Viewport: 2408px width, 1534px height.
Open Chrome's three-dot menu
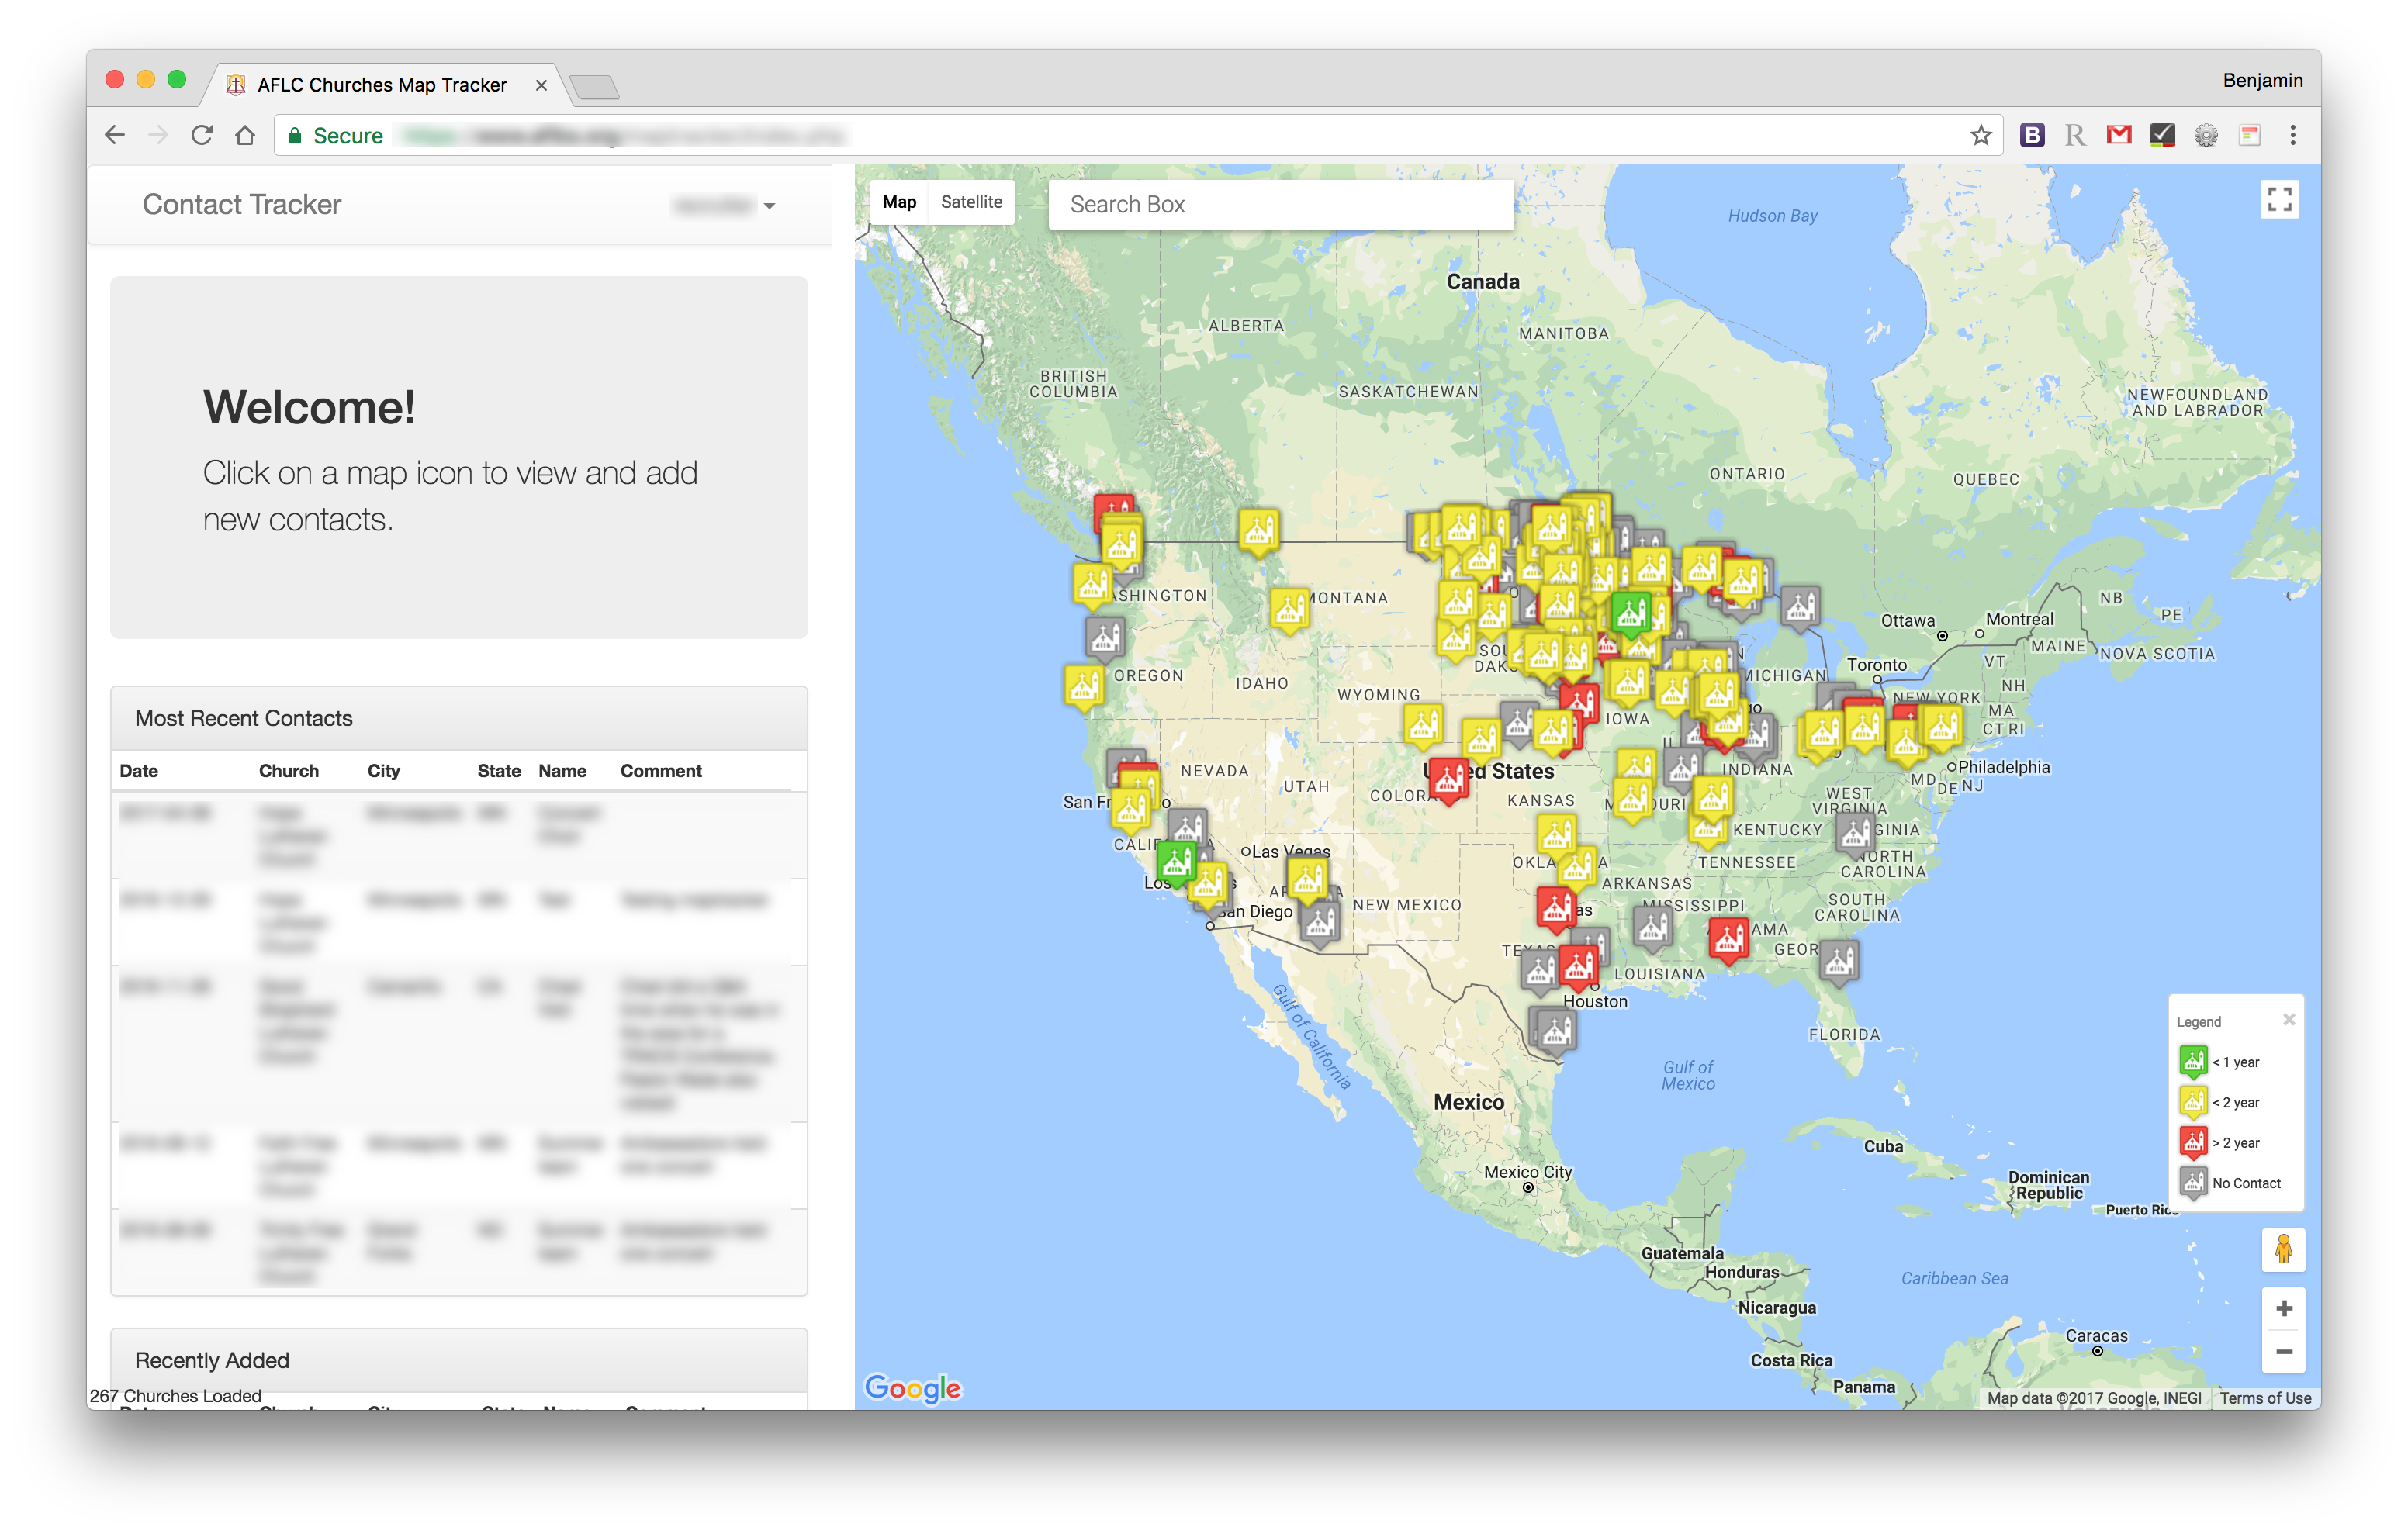(2293, 135)
